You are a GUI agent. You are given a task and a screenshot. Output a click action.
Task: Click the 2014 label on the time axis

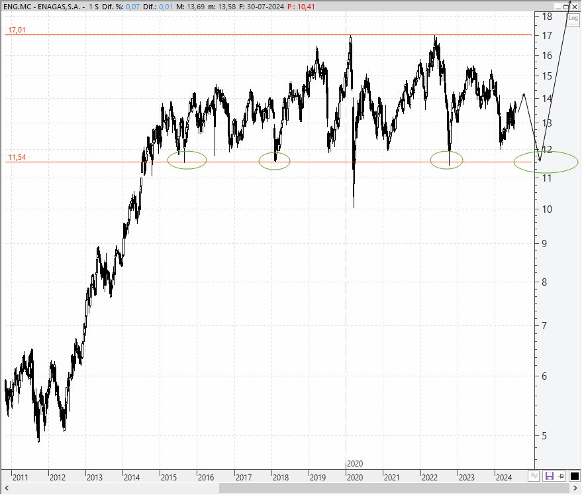point(132,478)
